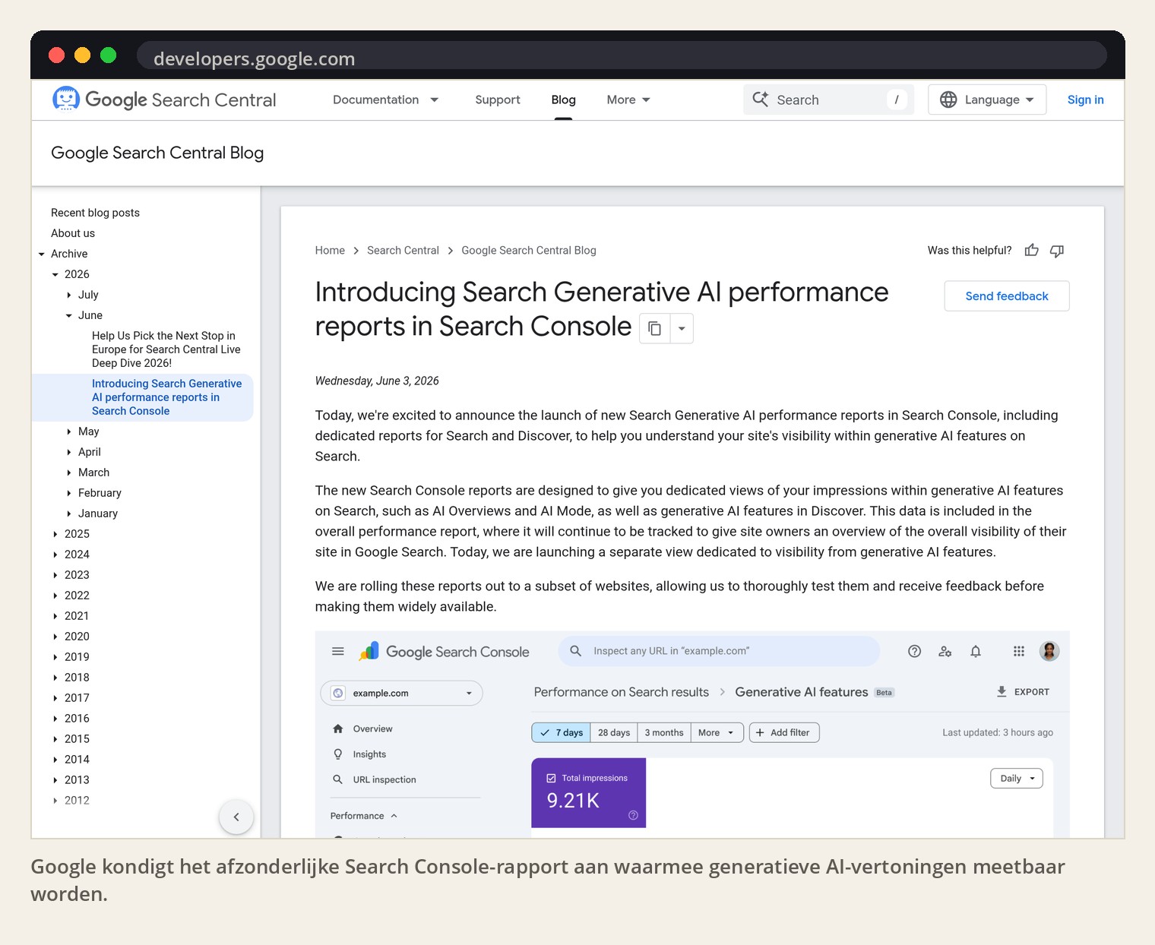Click the export download icon

point(1002,691)
